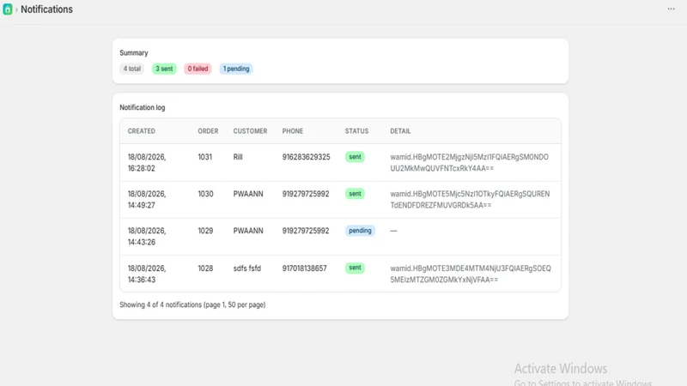Screen dimensions: 687x386
Task: Select the '4 total' summary badge
Action: point(132,69)
